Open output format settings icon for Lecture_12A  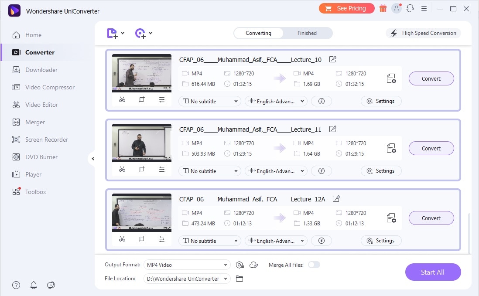tap(391, 218)
